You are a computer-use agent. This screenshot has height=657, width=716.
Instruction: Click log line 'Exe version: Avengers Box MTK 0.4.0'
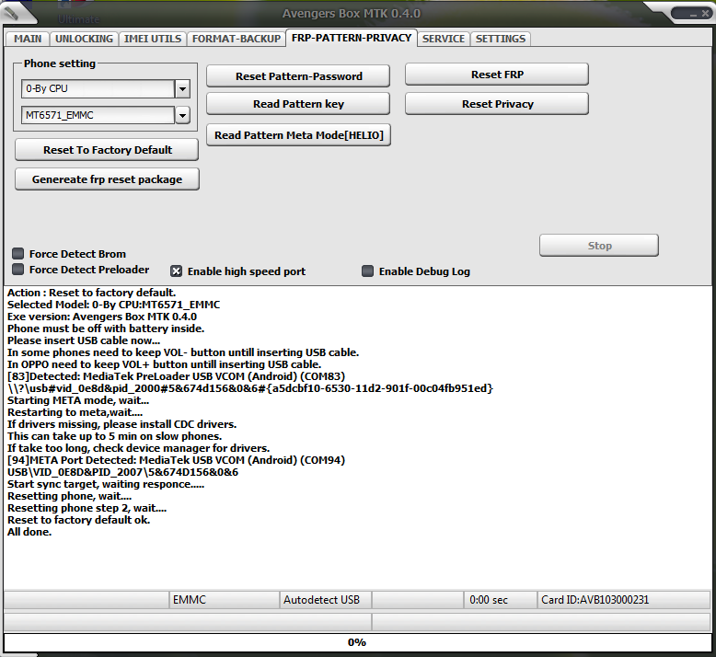click(x=102, y=317)
